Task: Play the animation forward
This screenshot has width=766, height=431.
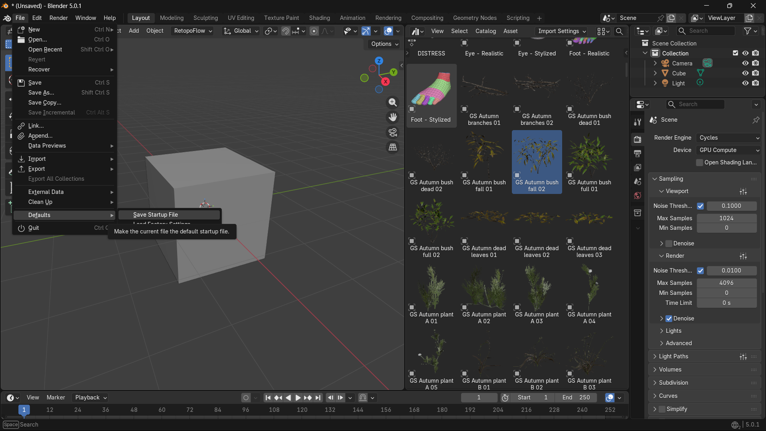Action: (298, 397)
